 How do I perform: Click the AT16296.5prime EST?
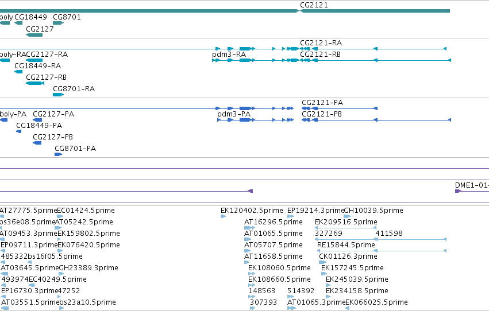click(x=249, y=228)
